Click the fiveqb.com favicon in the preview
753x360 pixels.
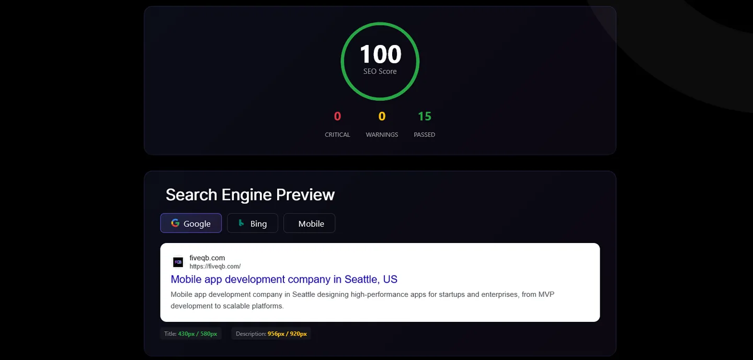[x=178, y=262]
